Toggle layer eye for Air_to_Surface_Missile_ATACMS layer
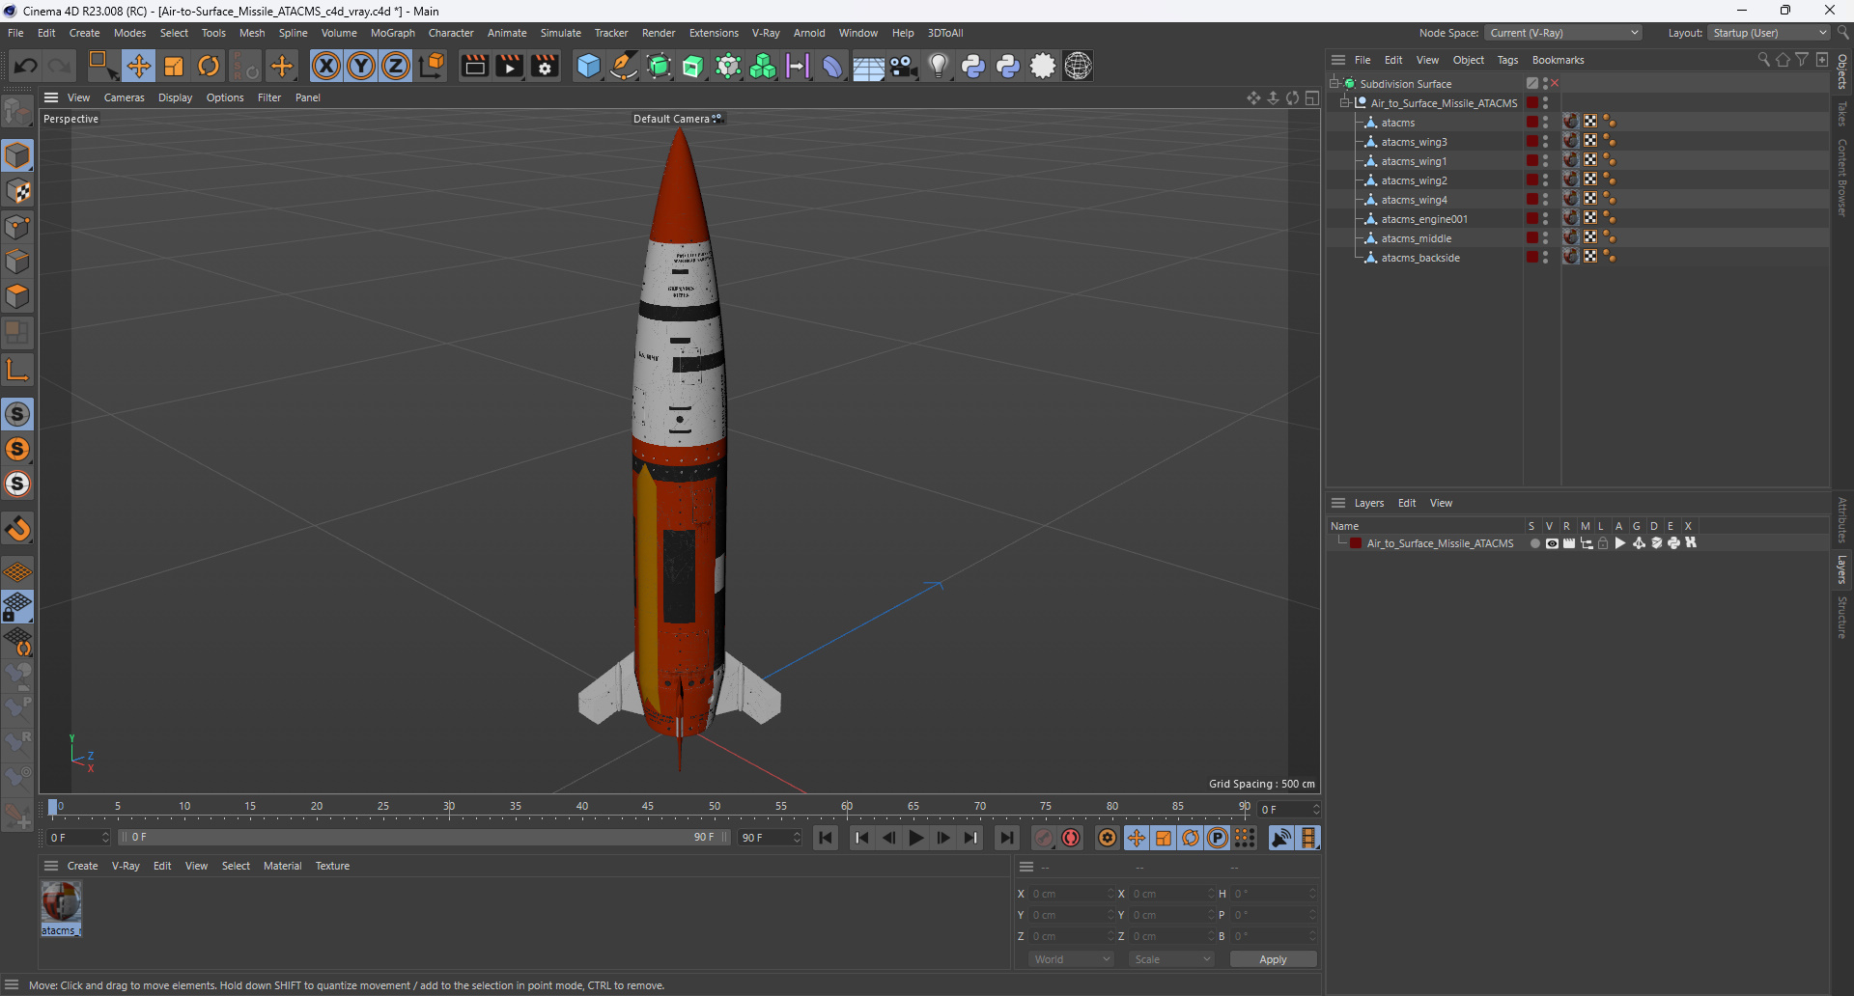1854x996 pixels. 1552,543
